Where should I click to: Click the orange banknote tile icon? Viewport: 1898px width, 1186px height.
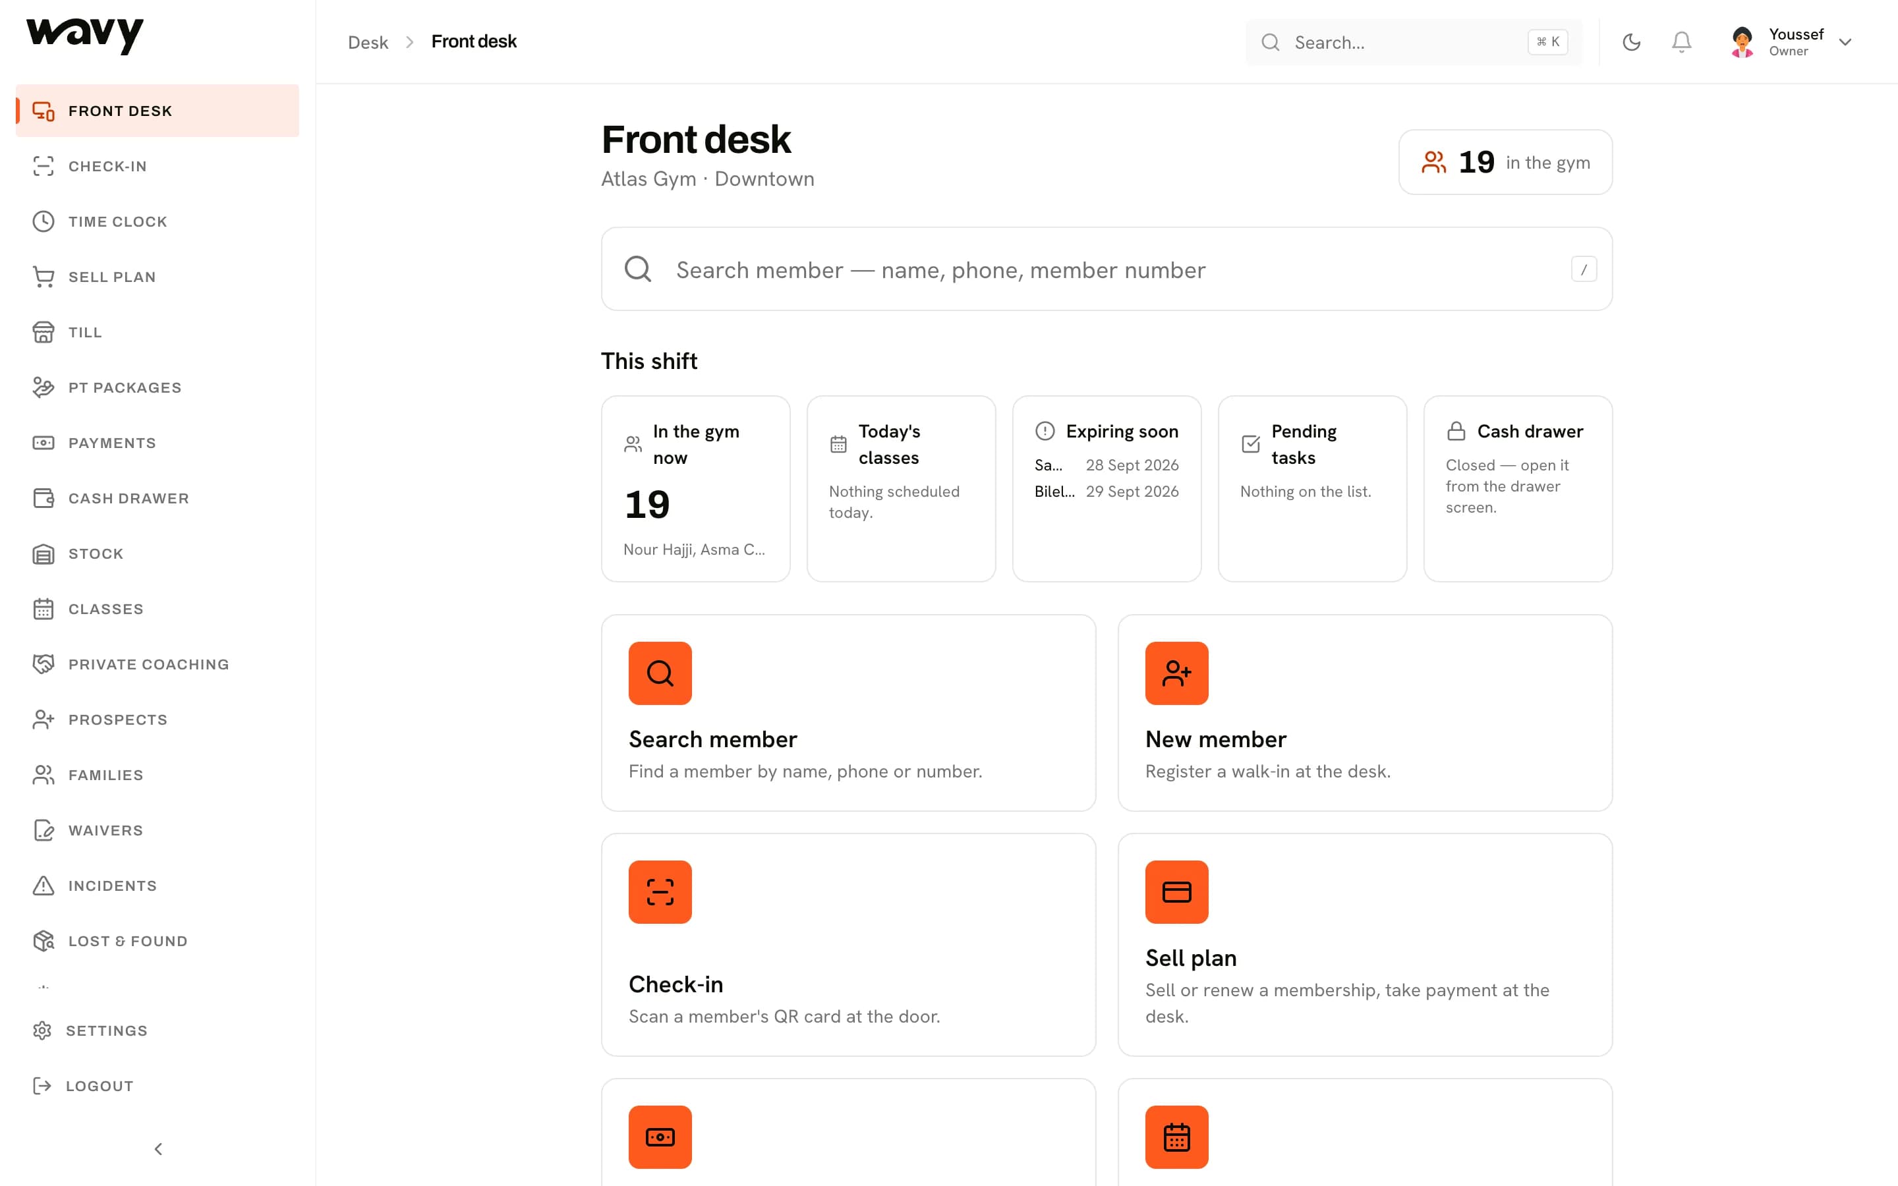(660, 1137)
